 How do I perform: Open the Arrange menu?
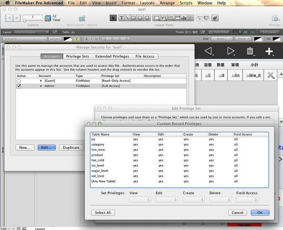point(167,3)
